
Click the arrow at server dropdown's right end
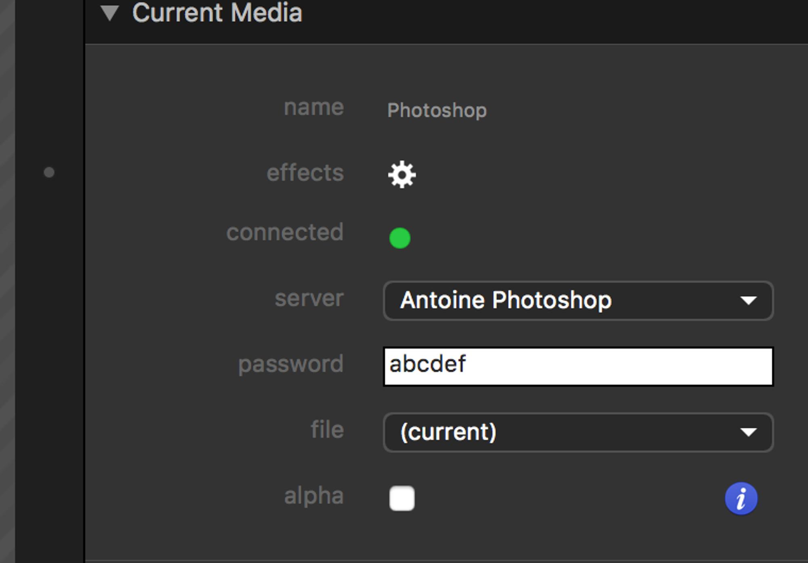tap(748, 301)
